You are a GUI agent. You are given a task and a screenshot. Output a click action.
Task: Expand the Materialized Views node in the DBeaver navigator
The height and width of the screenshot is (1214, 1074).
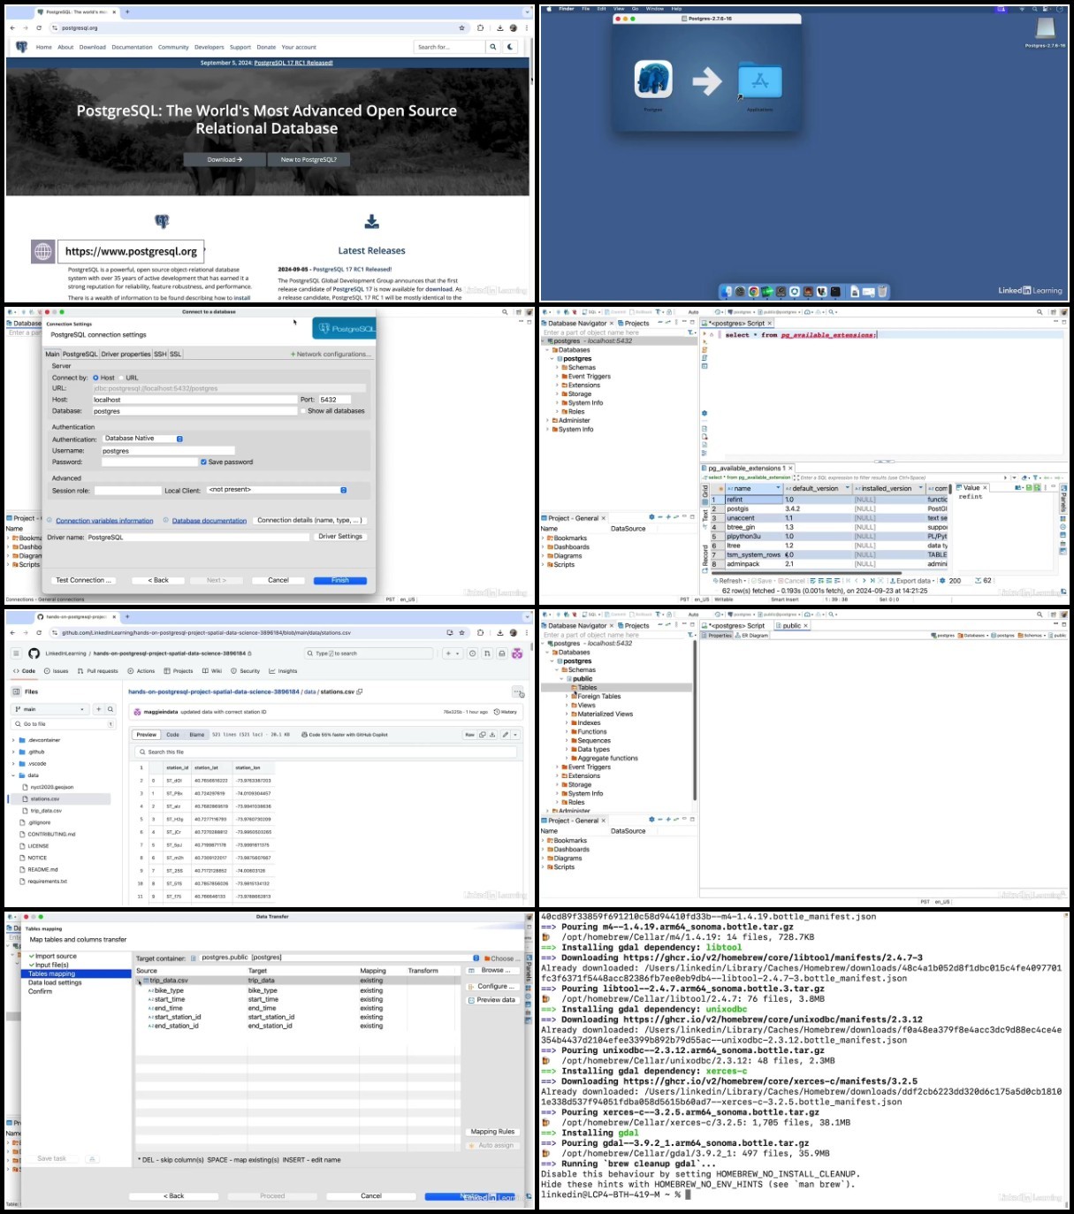(x=567, y=714)
